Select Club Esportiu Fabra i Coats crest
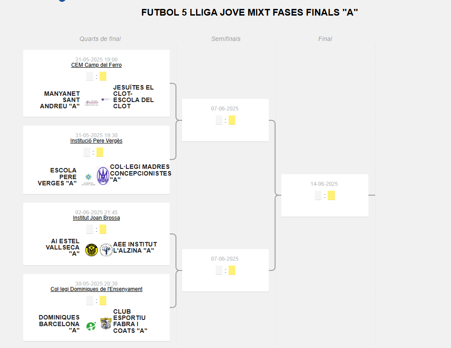The height and width of the screenshot is (348, 451). (x=106, y=323)
